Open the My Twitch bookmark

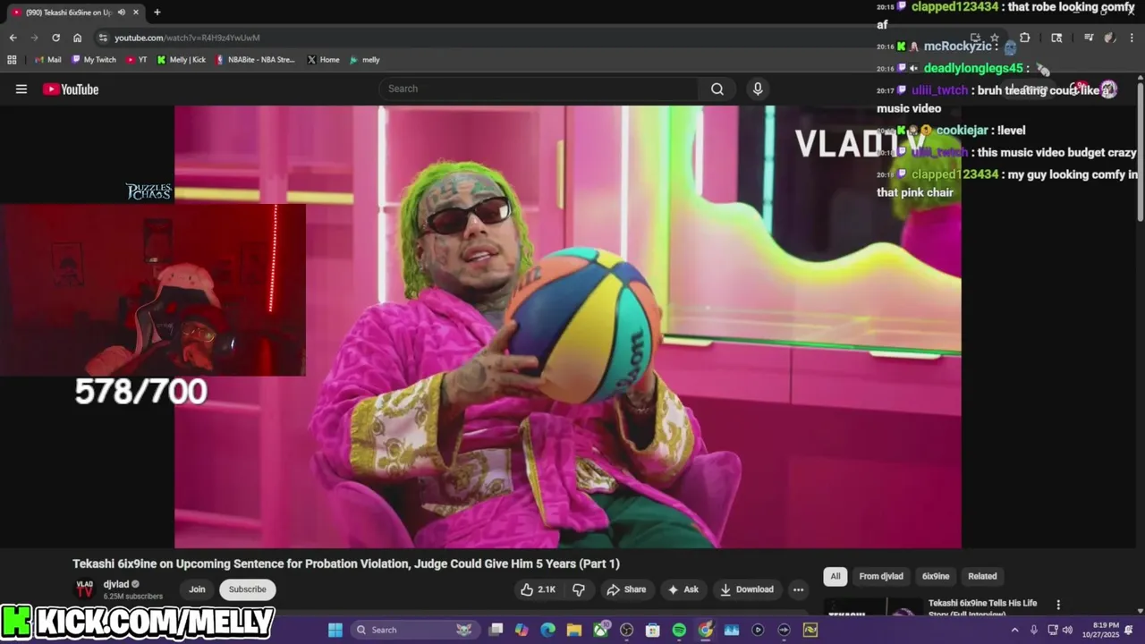(94, 60)
